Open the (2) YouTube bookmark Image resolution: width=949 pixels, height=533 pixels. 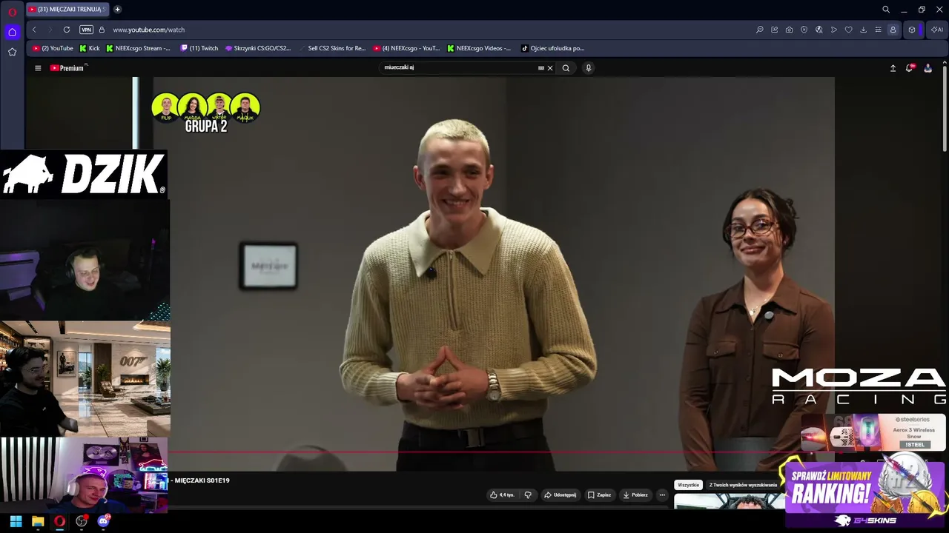[x=53, y=48]
